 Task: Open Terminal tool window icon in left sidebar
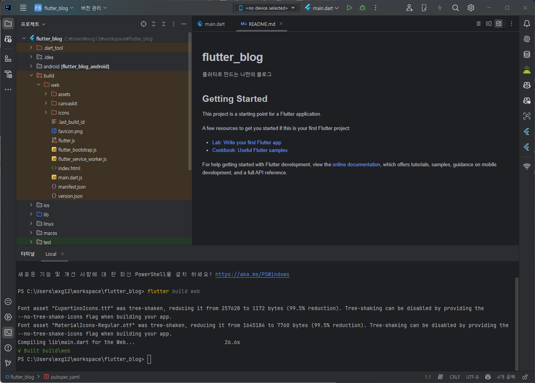(x=8, y=332)
